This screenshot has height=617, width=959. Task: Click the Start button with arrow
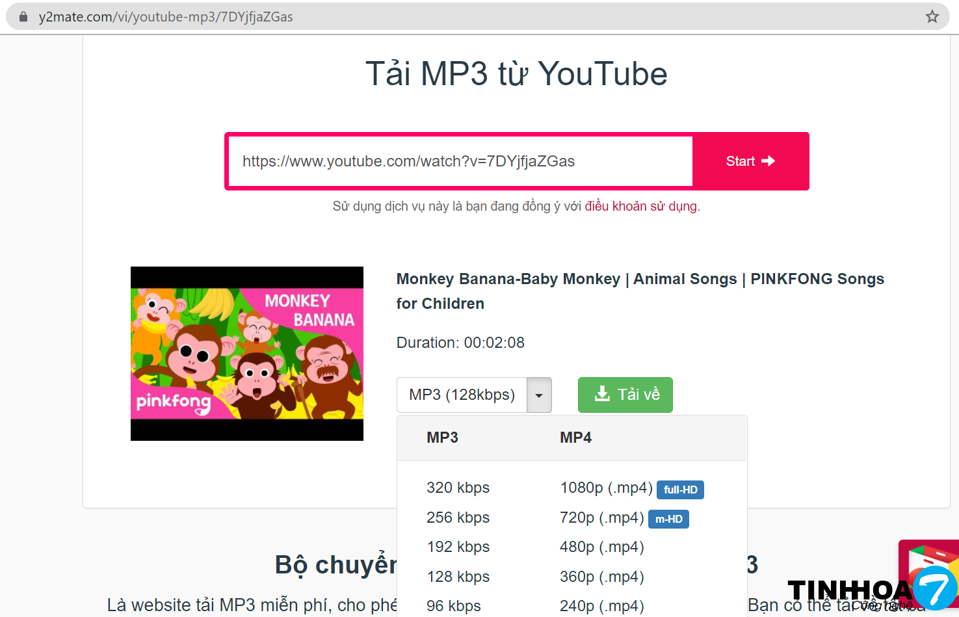750,161
